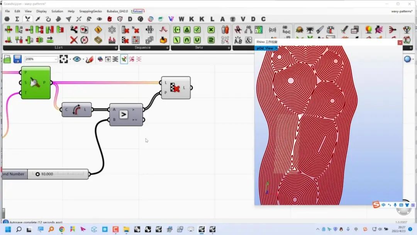The height and width of the screenshot is (235, 417).
Task: Select the Concatenate ampersand icon
Action: pos(248,40)
